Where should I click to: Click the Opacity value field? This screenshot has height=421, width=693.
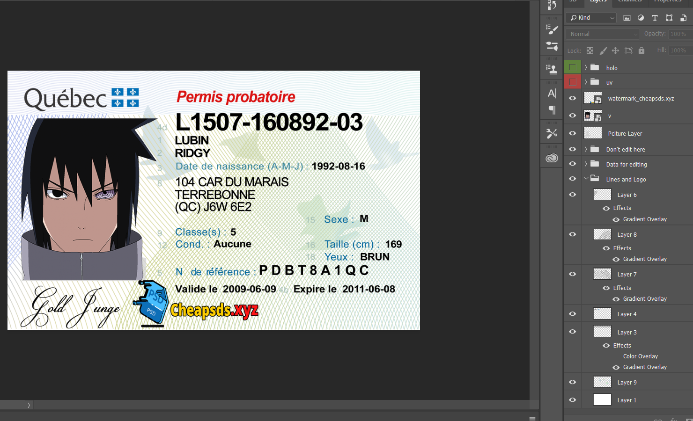click(678, 34)
